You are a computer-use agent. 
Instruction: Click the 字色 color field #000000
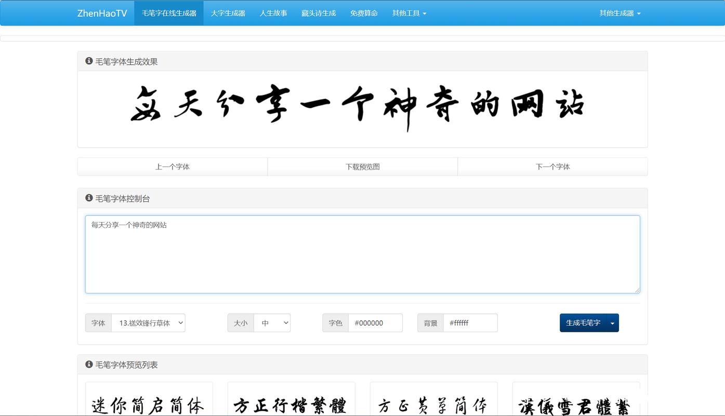375,323
